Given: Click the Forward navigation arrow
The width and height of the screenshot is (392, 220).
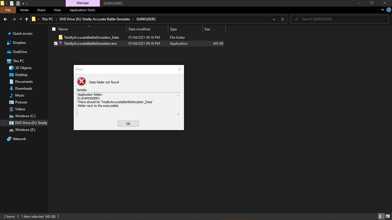Looking at the screenshot, I should [x=14, y=19].
